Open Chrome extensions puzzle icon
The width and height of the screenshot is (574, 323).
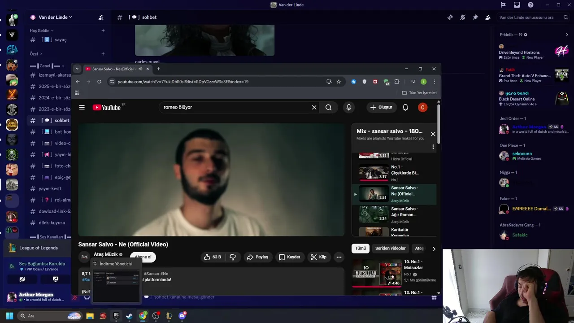pos(397,82)
